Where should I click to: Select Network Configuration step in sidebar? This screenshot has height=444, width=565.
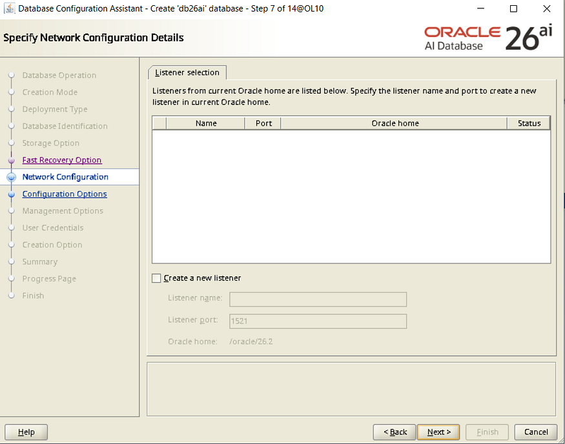(x=65, y=177)
